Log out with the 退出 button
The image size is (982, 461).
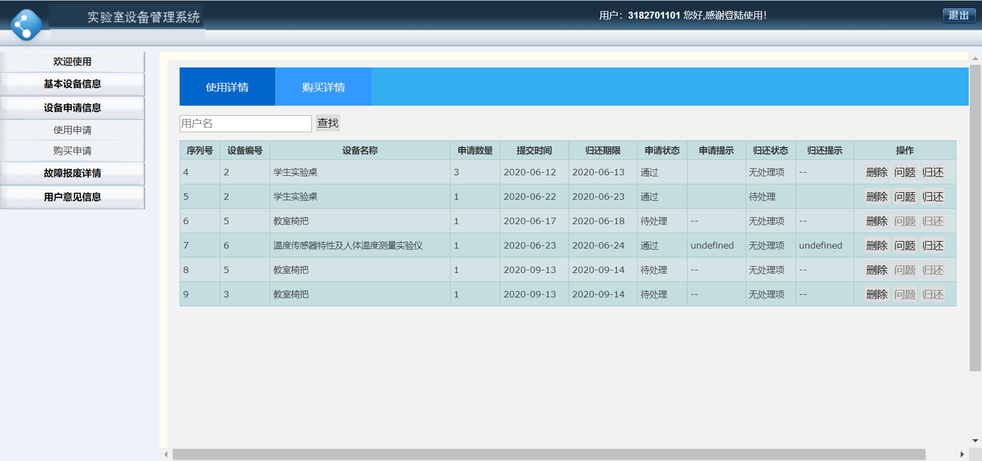coord(959,15)
